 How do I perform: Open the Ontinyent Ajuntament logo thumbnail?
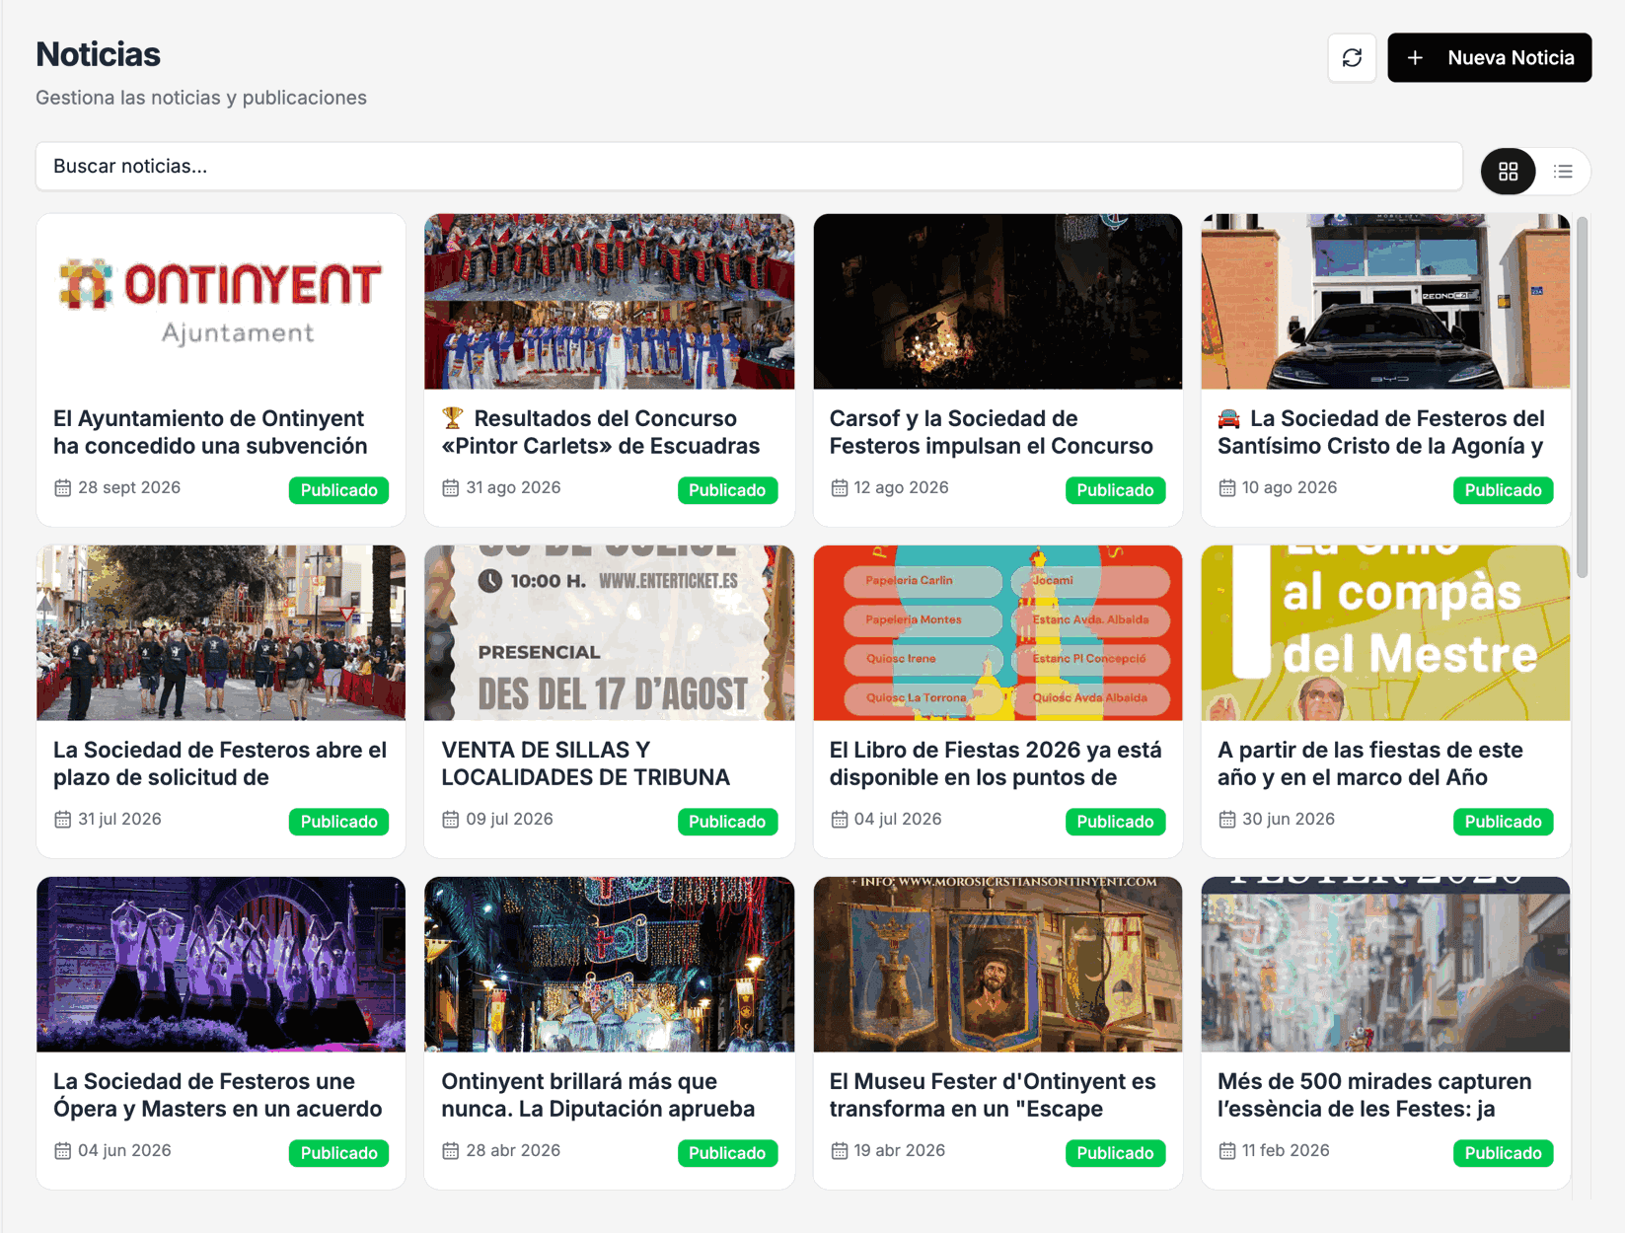coord(221,302)
